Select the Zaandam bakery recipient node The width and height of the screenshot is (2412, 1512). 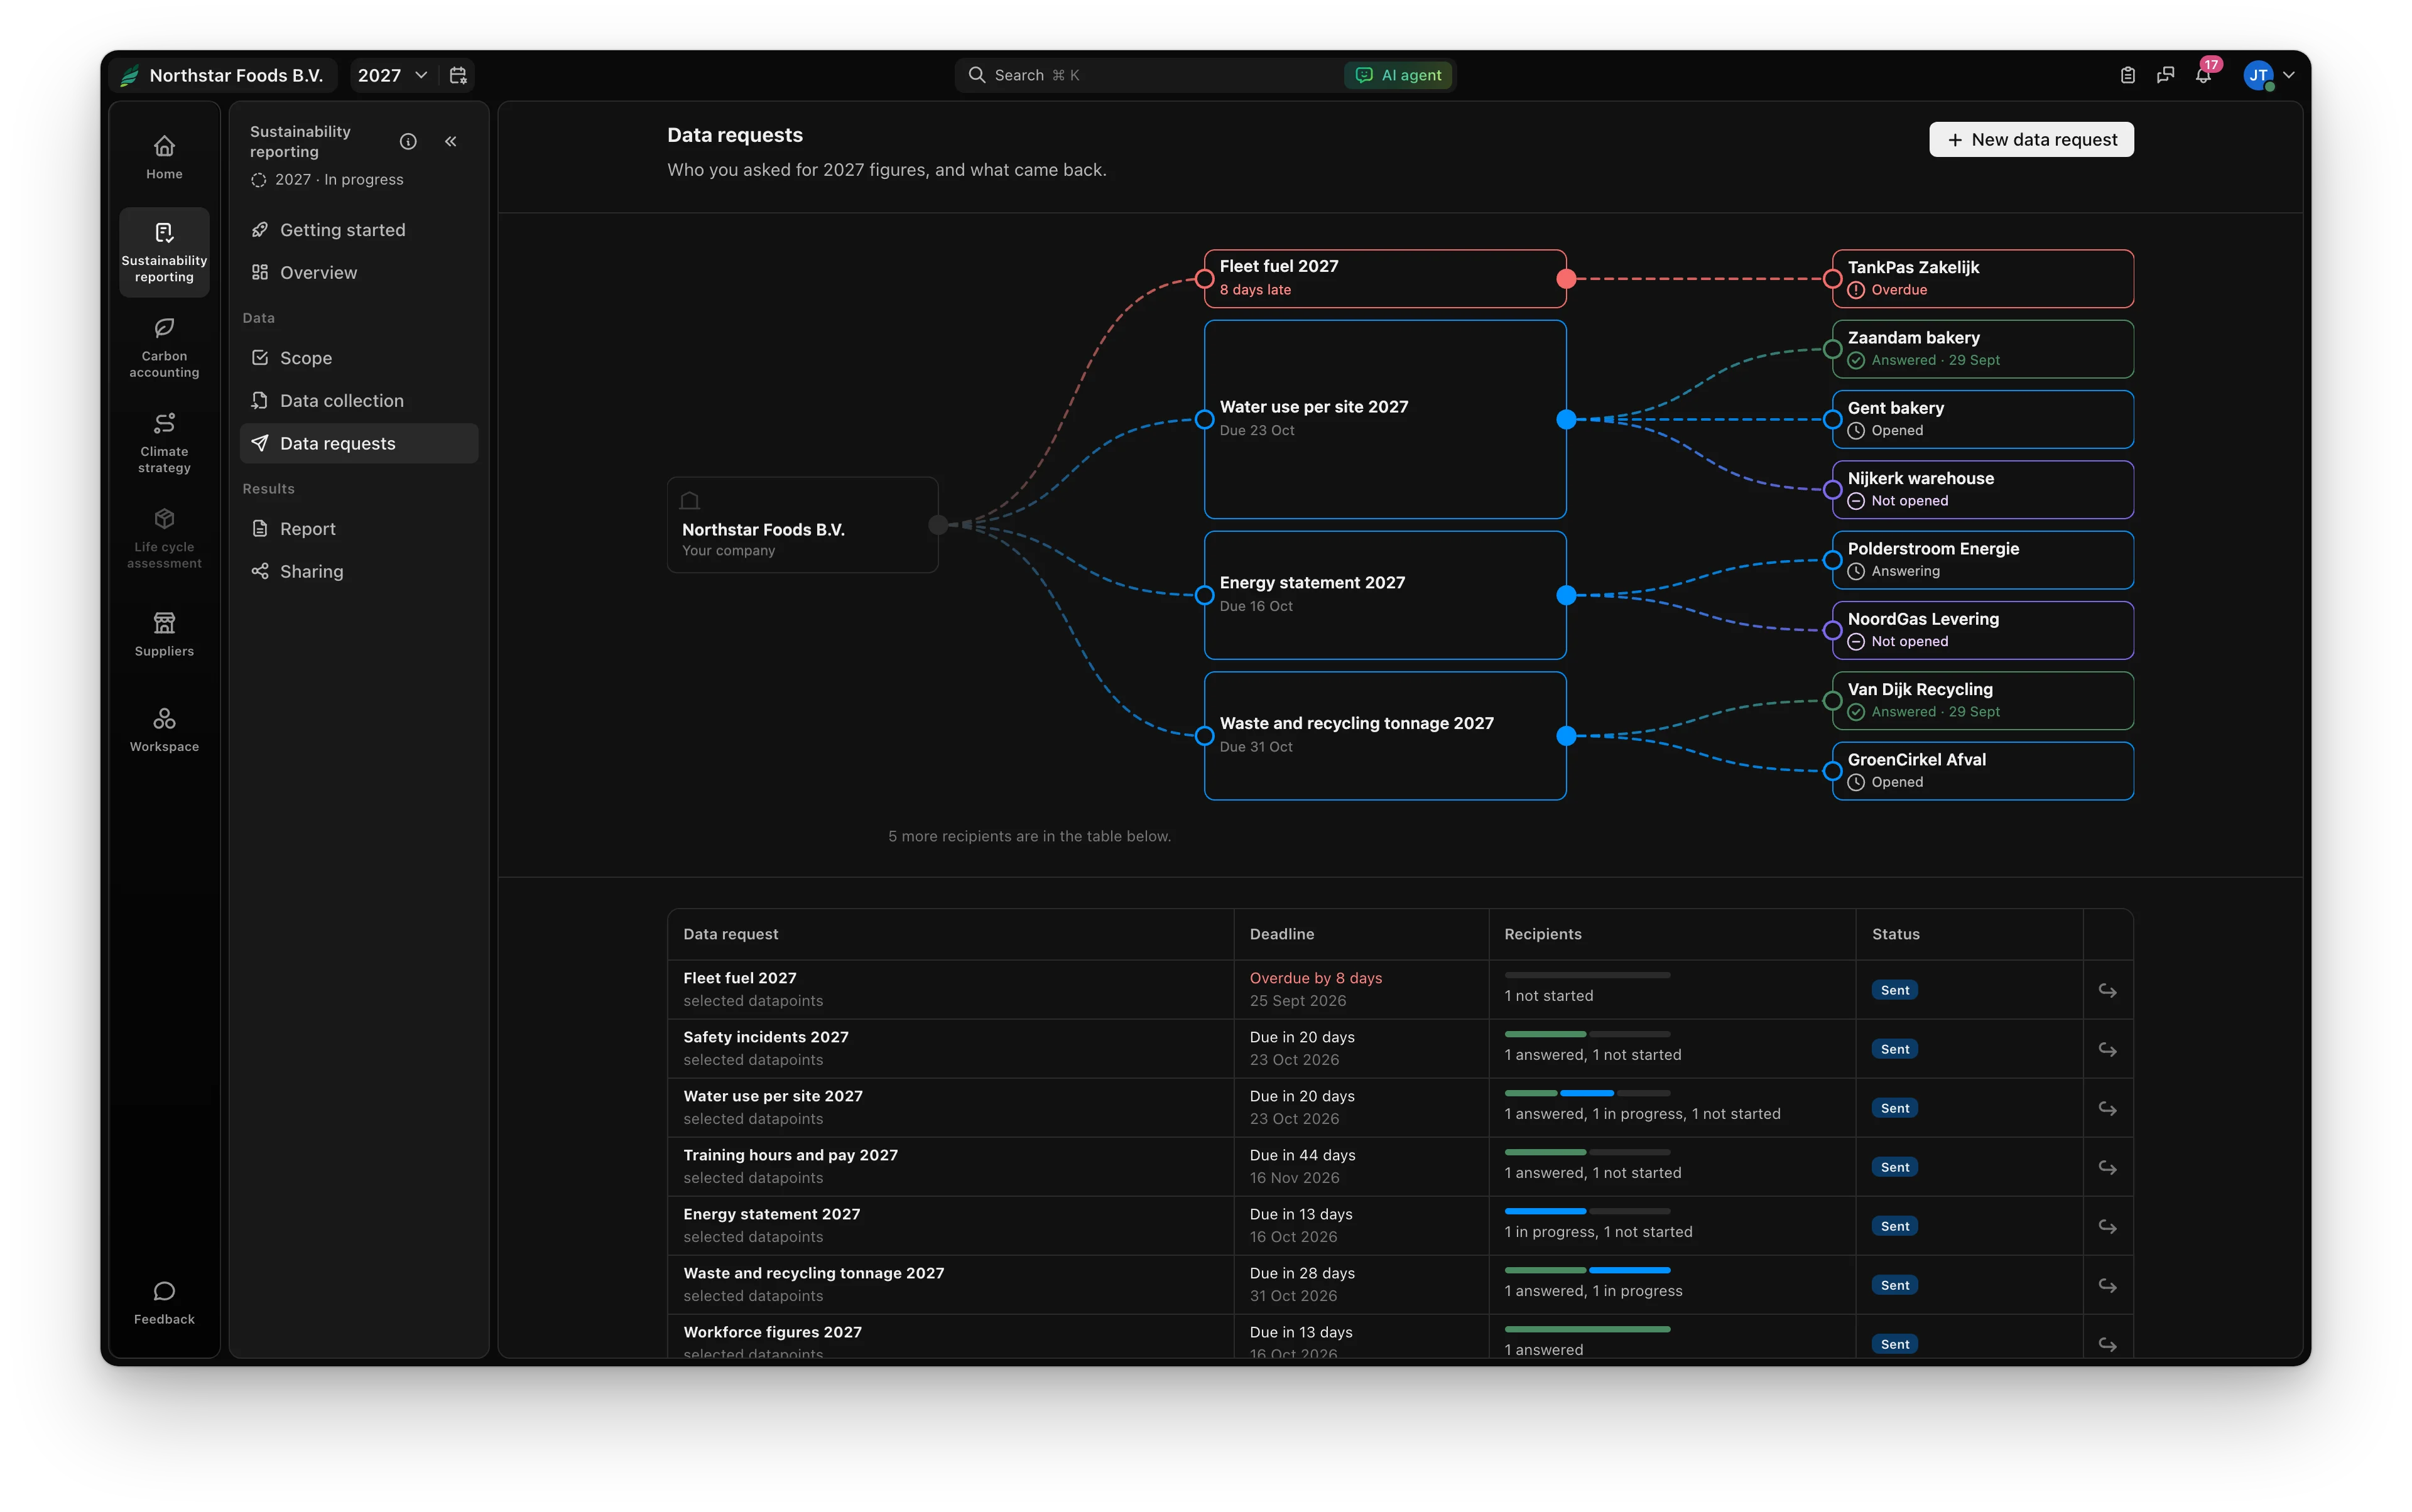[1983, 349]
